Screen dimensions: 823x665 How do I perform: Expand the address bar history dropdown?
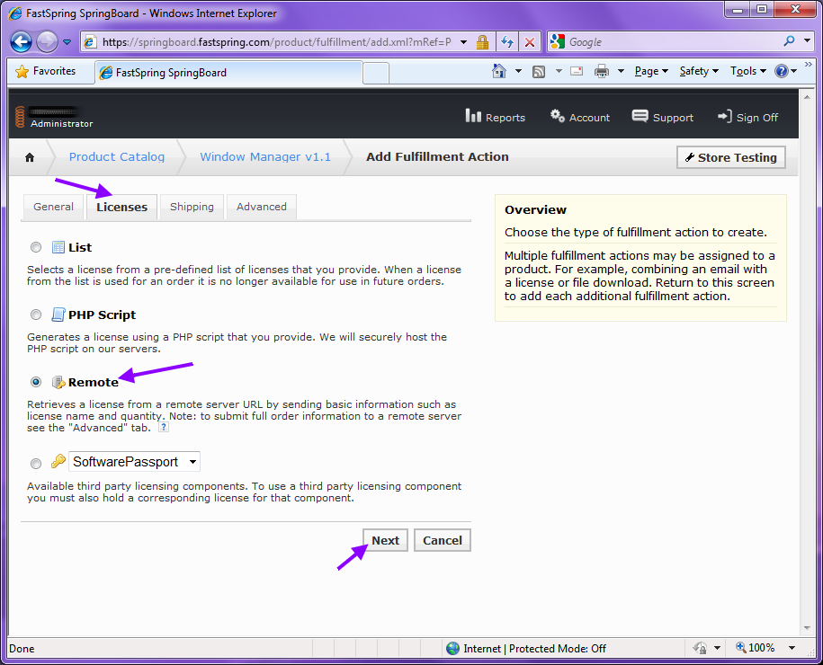coord(463,42)
